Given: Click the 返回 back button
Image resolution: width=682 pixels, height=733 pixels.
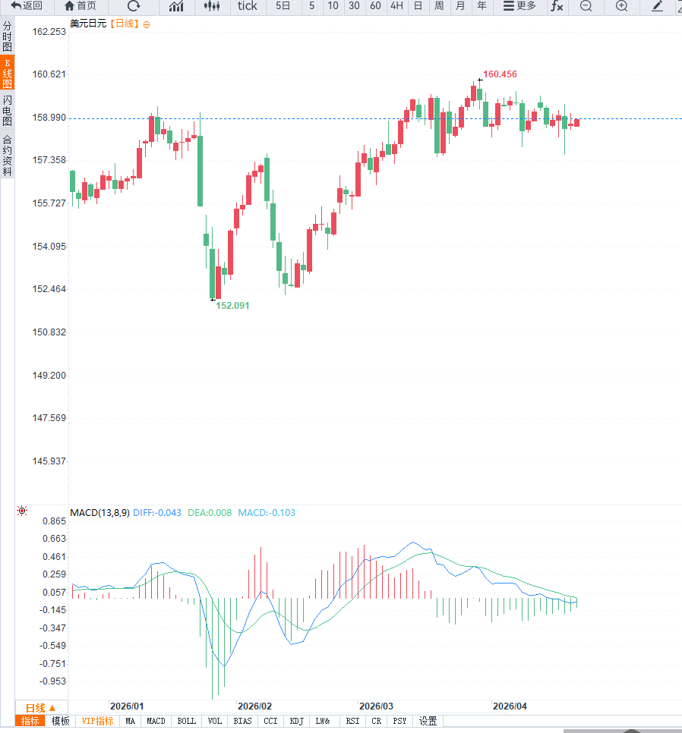Looking at the screenshot, I should [27, 6].
